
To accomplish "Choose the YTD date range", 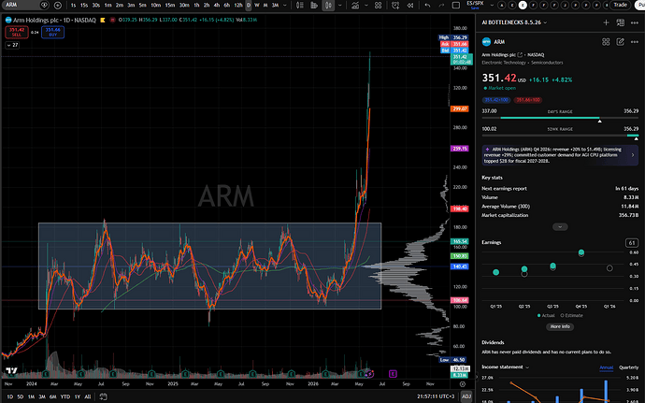I will point(65,396).
